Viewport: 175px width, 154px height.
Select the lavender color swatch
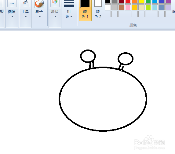tap(168, 7)
